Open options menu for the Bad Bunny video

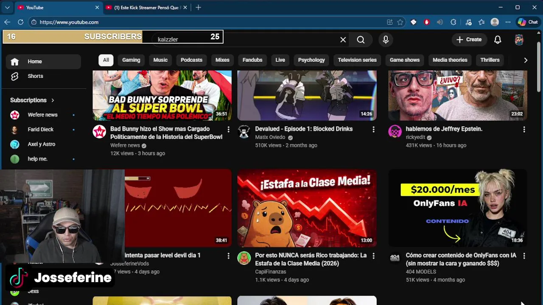pyautogui.click(x=228, y=129)
